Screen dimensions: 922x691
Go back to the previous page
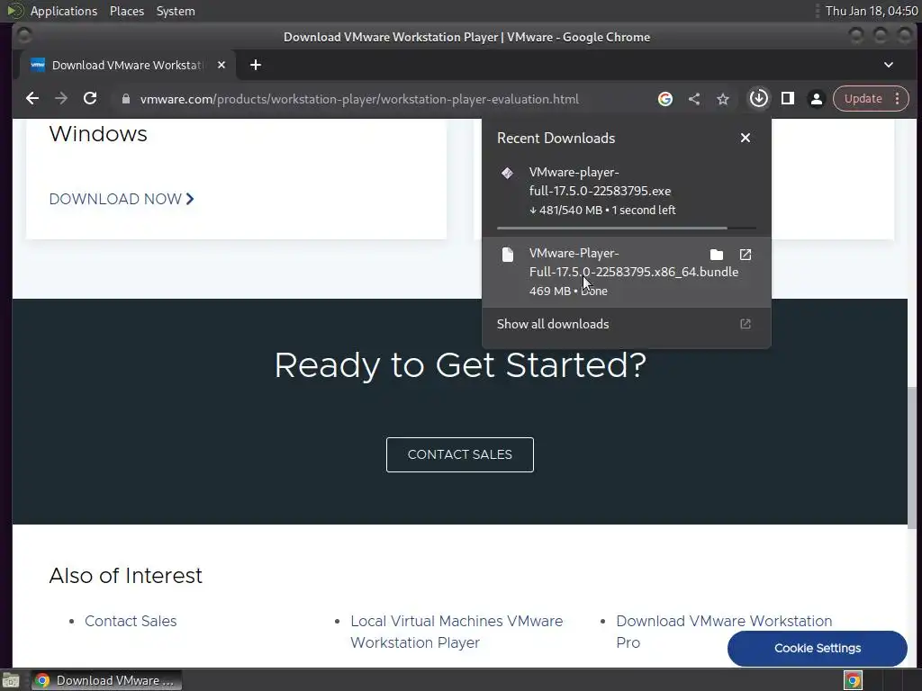pyautogui.click(x=32, y=99)
